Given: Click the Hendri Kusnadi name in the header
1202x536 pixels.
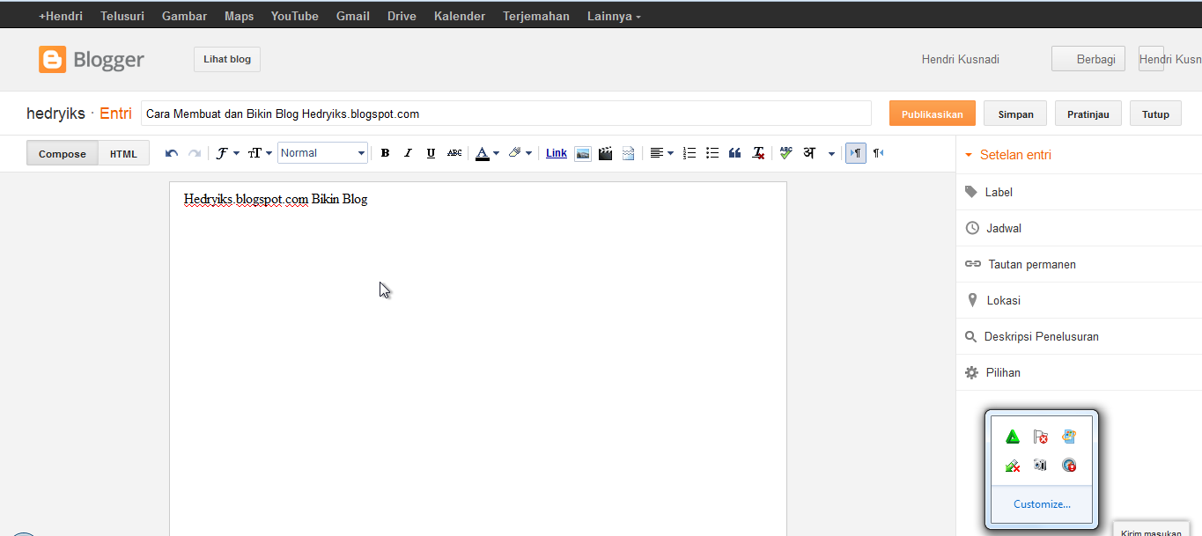Looking at the screenshot, I should (960, 59).
